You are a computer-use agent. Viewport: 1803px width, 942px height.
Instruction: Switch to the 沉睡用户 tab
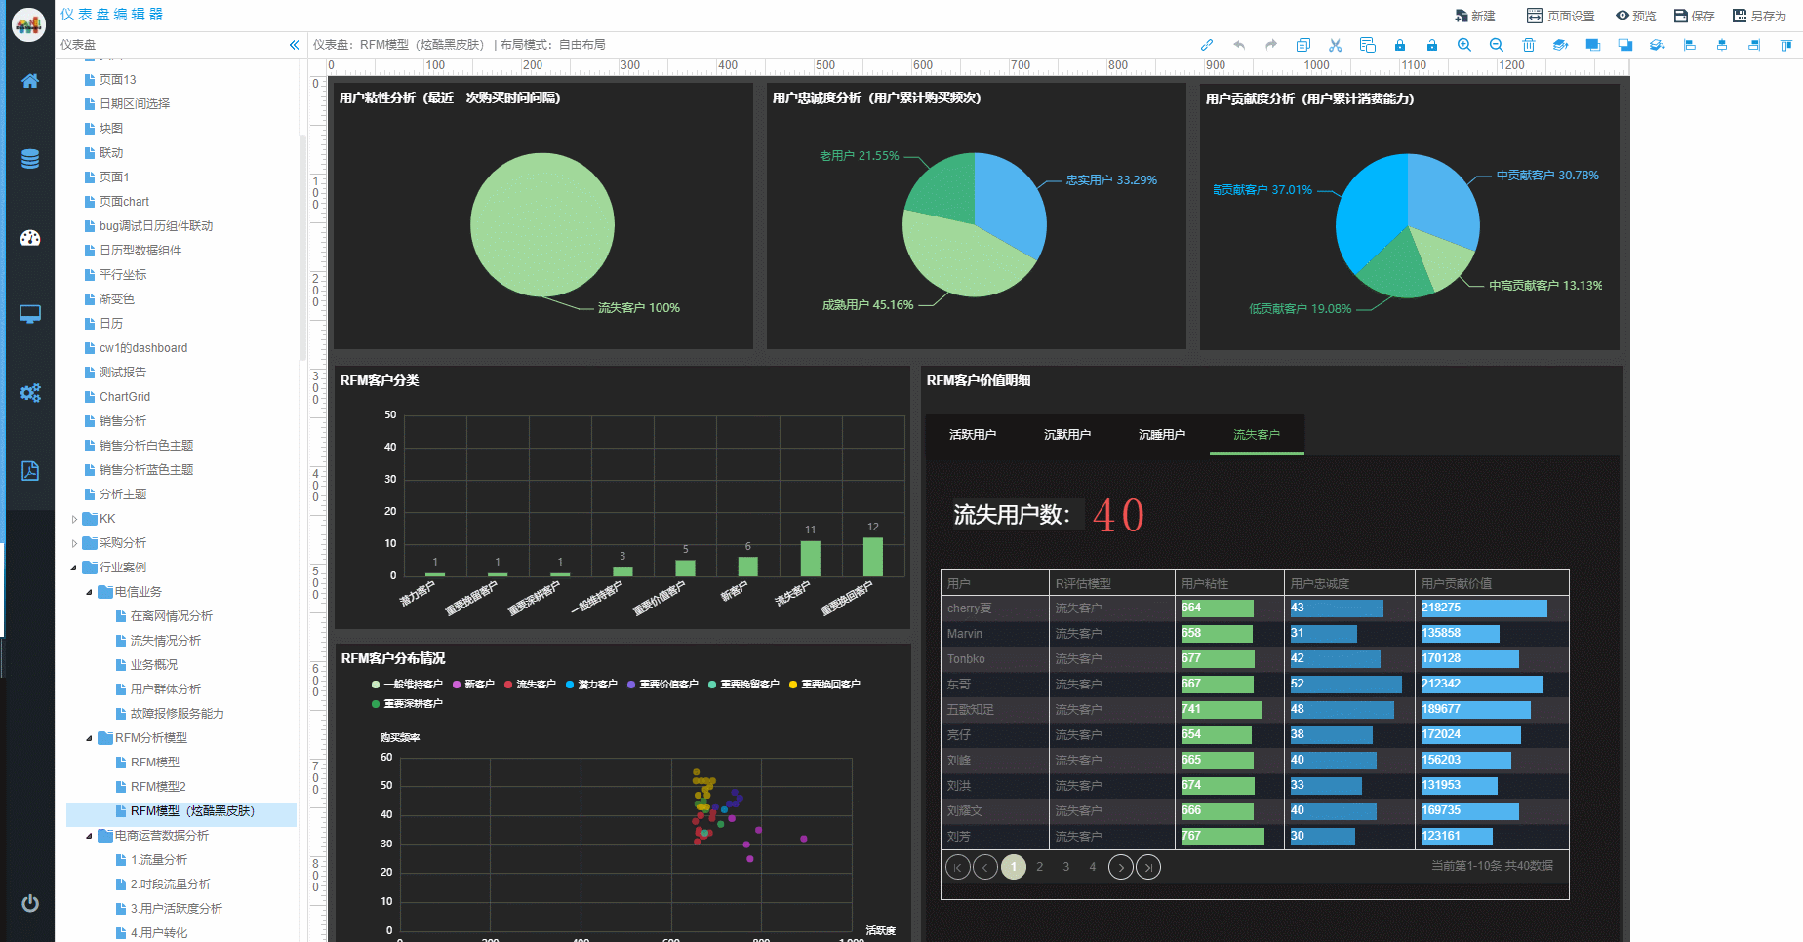coord(1161,435)
